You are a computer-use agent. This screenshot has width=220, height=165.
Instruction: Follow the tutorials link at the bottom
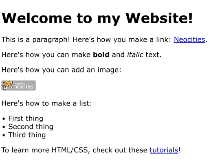(164, 150)
